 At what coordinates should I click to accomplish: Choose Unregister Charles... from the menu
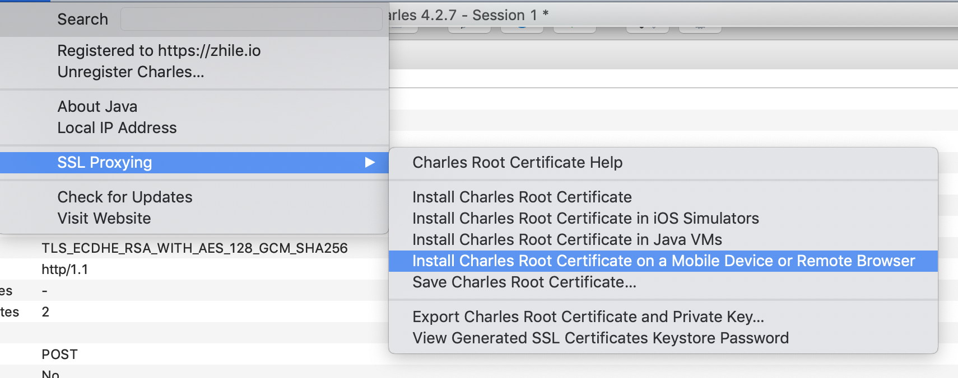pos(131,72)
